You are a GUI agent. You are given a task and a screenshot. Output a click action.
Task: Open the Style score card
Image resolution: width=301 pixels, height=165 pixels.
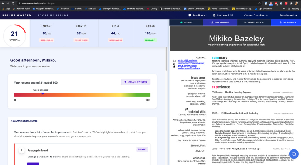tap(116, 33)
